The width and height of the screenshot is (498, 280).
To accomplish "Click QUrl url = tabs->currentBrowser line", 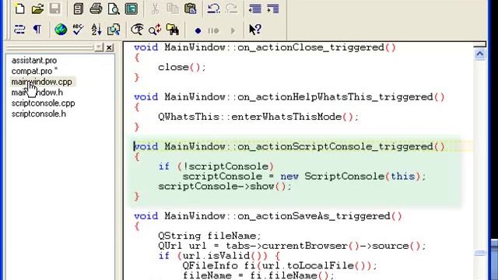I will [292, 246].
